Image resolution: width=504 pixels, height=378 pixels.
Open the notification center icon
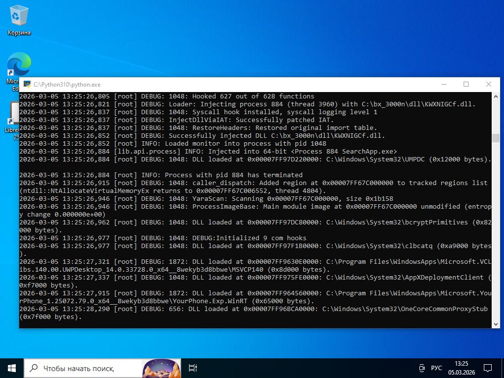click(x=488, y=368)
